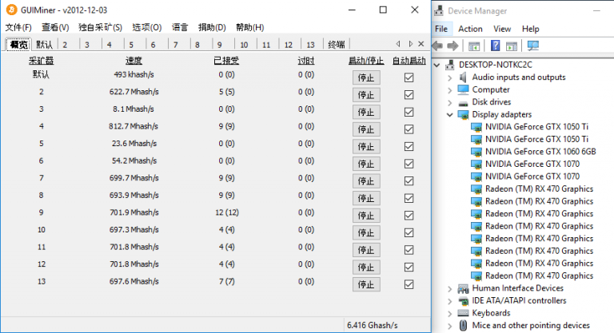Click the Show/Hide Console Tree toolbar icon
Image resolution: width=614 pixels, height=333 pixels.
(x=475, y=46)
